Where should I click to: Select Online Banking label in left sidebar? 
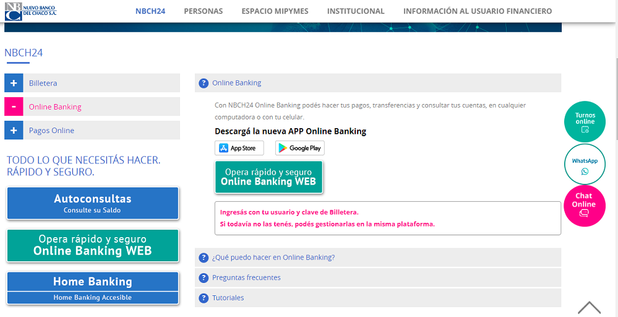pyautogui.click(x=55, y=107)
